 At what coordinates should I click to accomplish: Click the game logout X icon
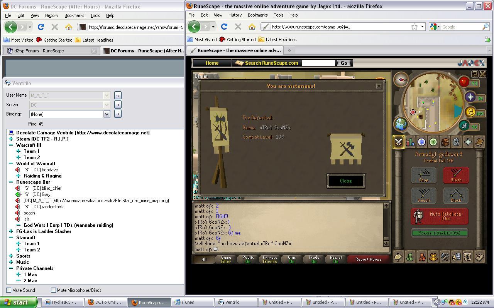coord(482,74)
